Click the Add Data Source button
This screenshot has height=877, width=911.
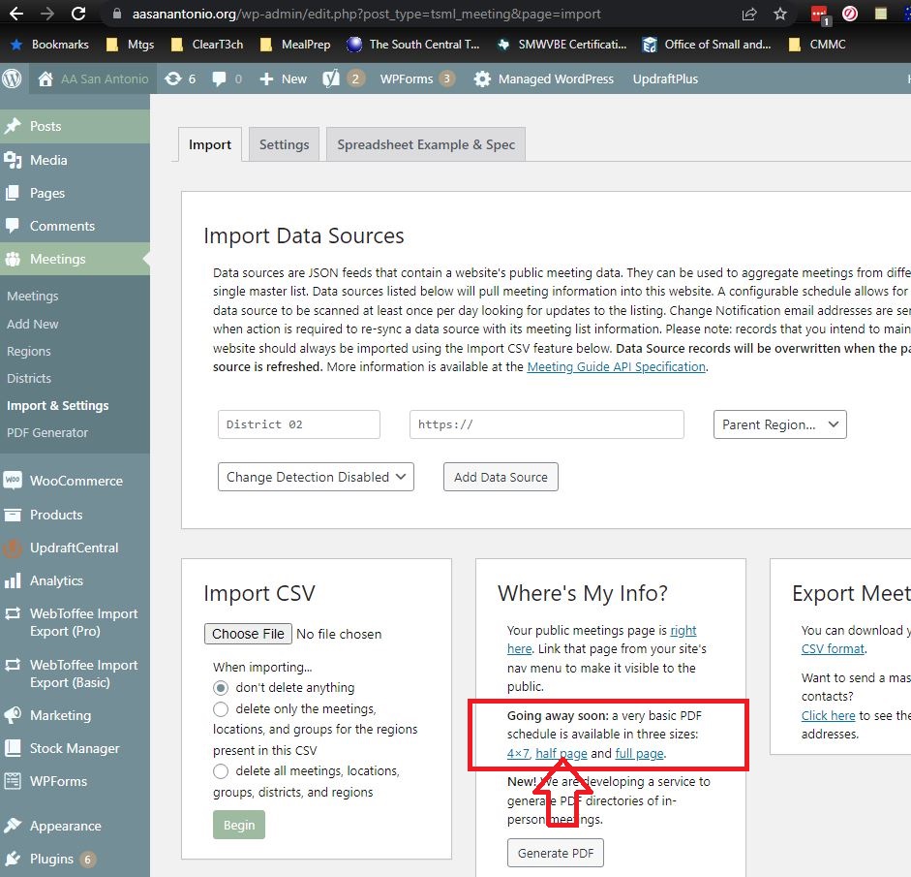501,477
